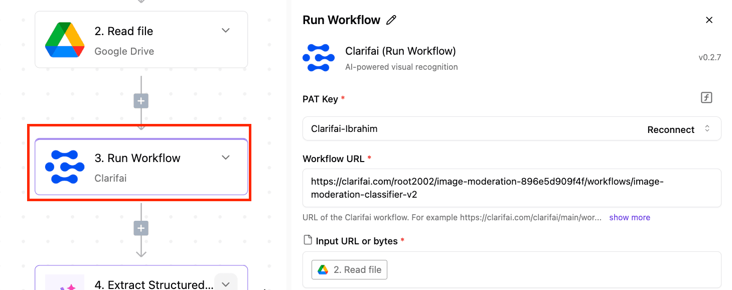Screen dimensions: 732x290
Task: Click the 'Clarifai' subtitle on step 3
Action: [x=110, y=178]
